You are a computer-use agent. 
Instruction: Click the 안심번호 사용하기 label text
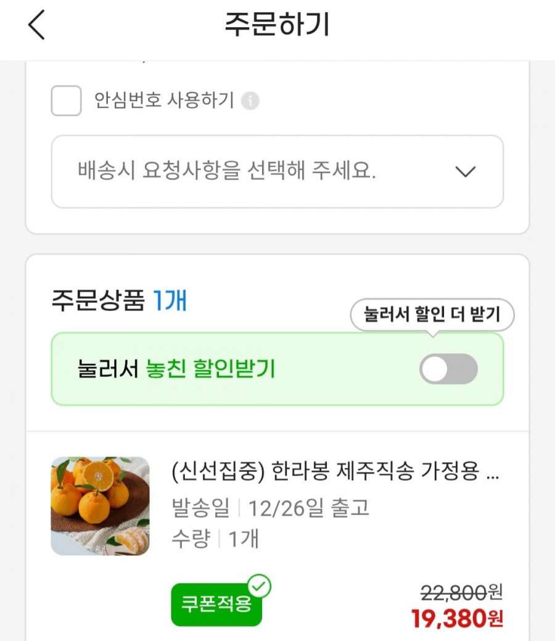(x=164, y=101)
